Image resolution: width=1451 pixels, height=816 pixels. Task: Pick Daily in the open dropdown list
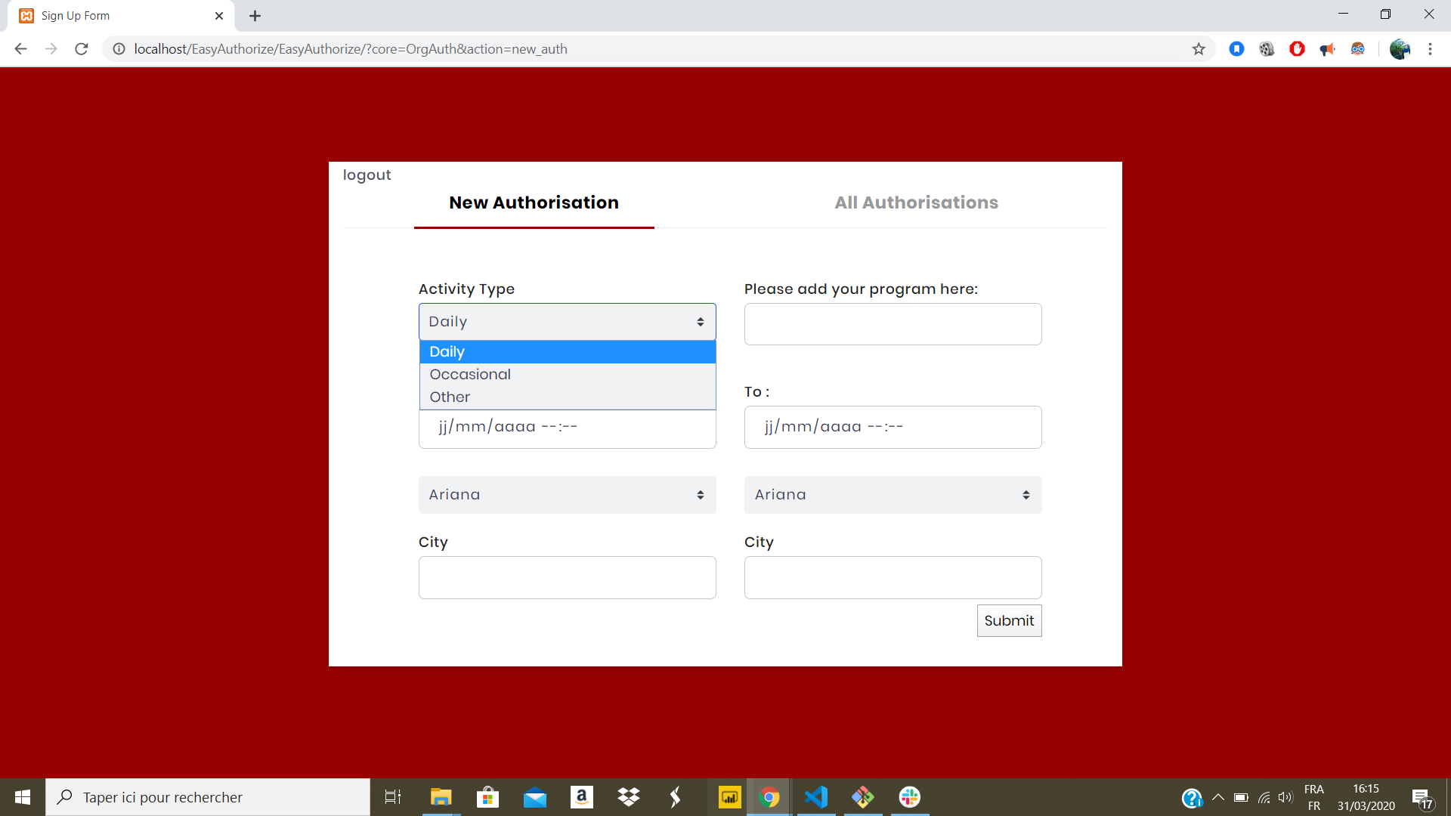tap(447, 352)
